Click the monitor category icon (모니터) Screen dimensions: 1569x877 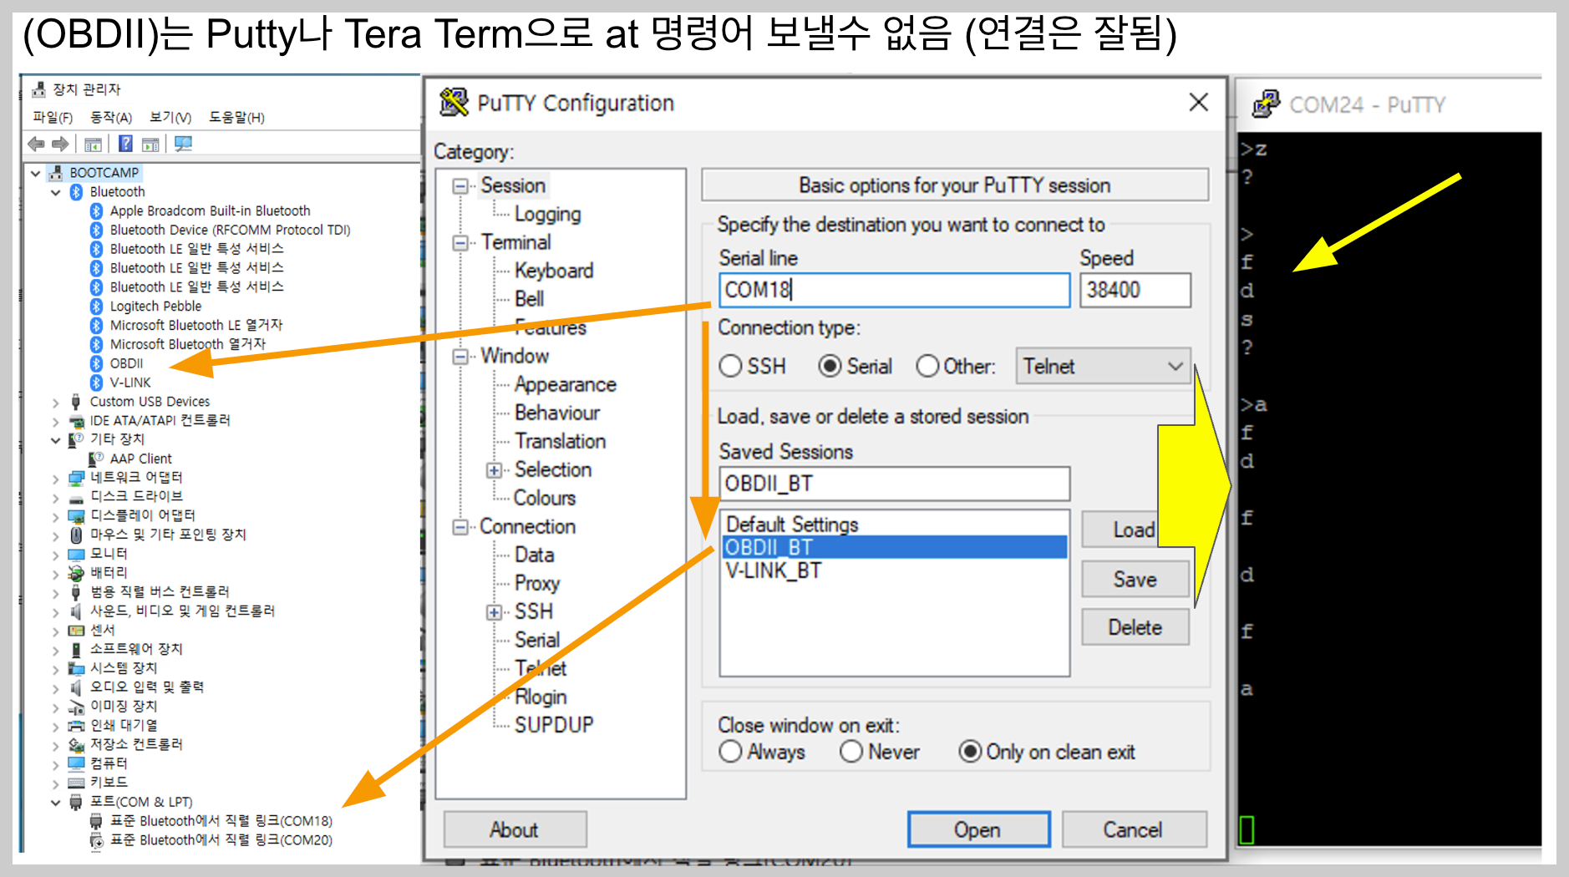[77, 554]
